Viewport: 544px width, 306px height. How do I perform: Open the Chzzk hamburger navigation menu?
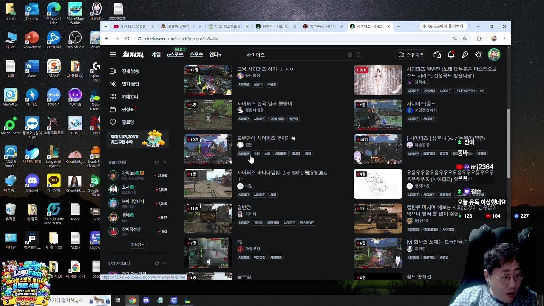(x=113, y=55)
